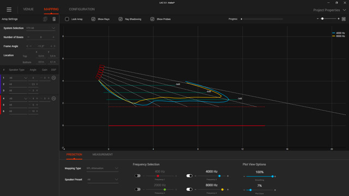This screenshot has width=349, height=196.
Task: Click the Plot Zoom 7% slider
Action: (260, 190)
